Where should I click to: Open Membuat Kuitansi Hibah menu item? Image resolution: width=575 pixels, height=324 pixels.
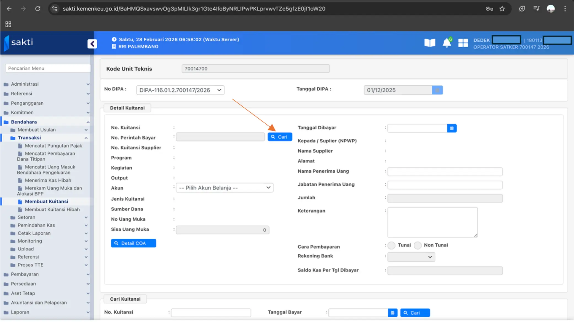pyautogui.click(x=52, y=209)
